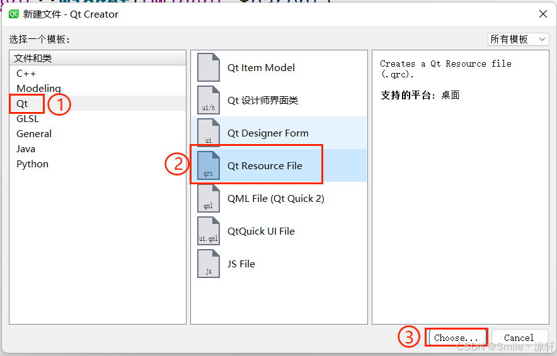
Task: Click the 文件和类 list header
Action: coord(97,58)
